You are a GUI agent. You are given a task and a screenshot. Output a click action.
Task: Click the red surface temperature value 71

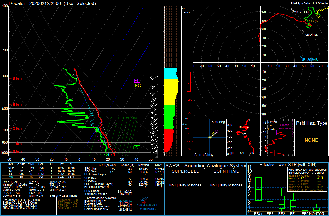[x=113, y=155]
